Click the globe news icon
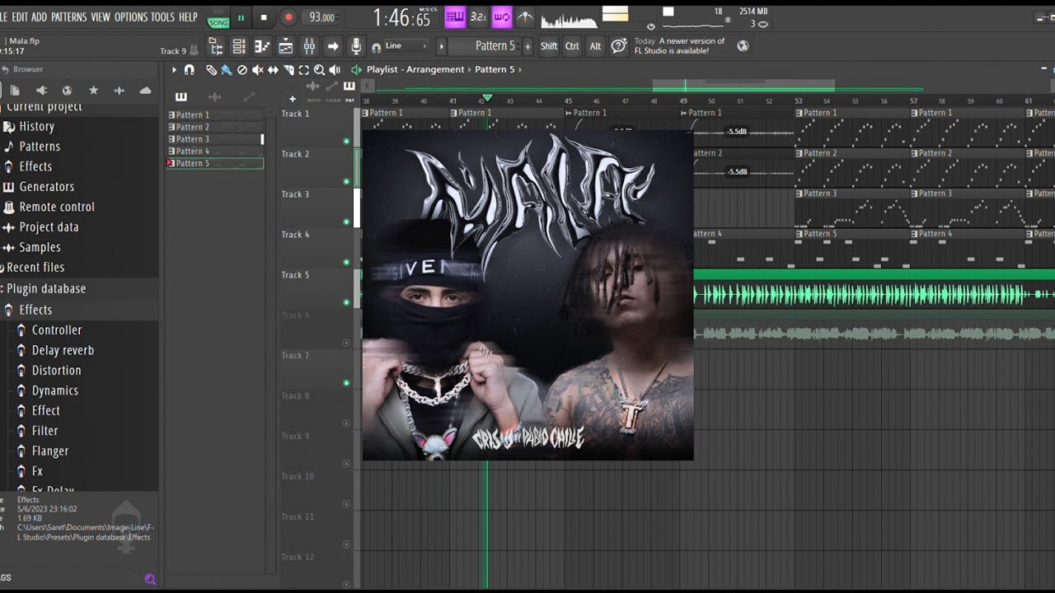This screenshot has height=593, width=1055. click(x=743, y=46)
